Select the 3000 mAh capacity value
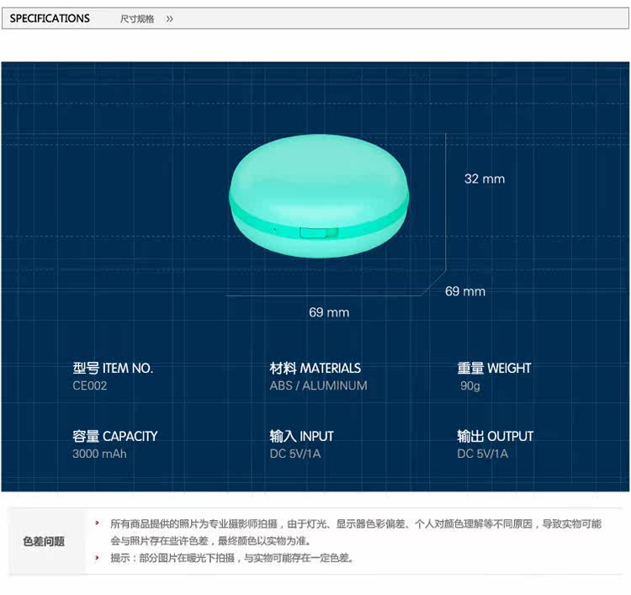Viewport: 631px width, 595px height. (99, 454)
